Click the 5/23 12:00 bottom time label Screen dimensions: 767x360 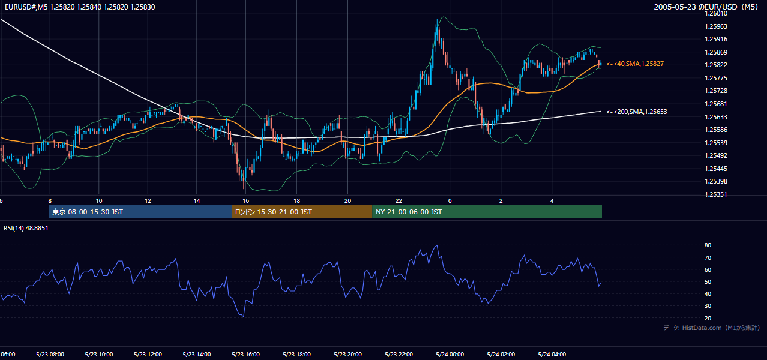pos(147,355)
